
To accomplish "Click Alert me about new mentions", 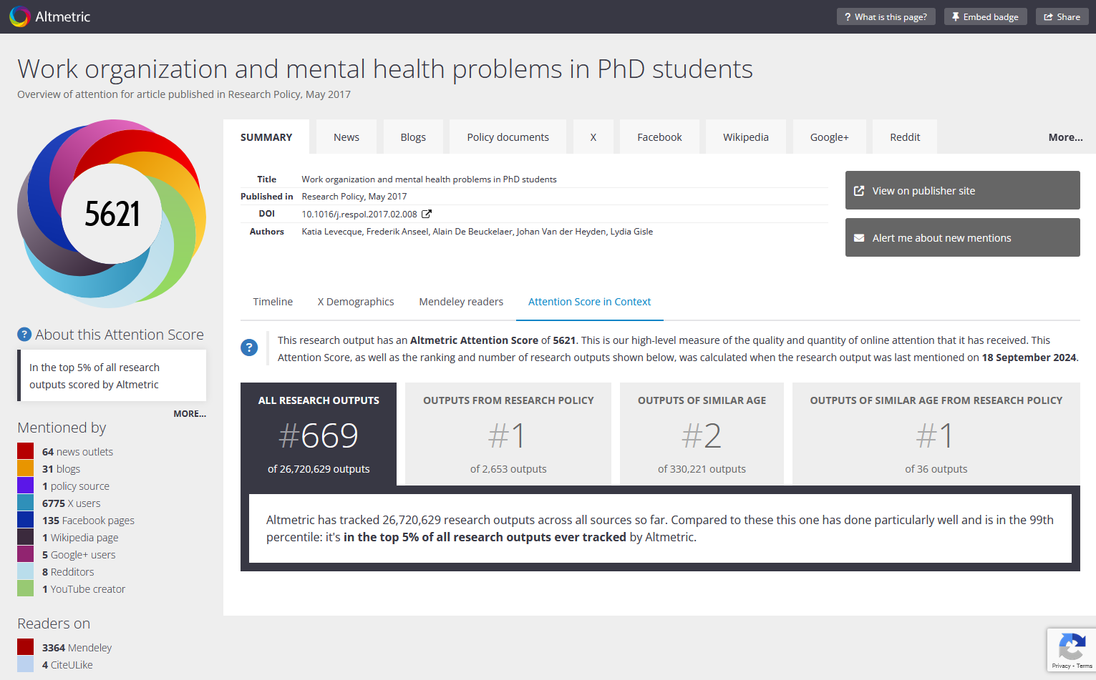I will coord(962,237).
